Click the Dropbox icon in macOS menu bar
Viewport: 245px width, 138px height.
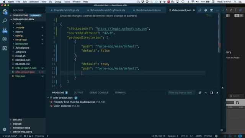pos(143,2)
